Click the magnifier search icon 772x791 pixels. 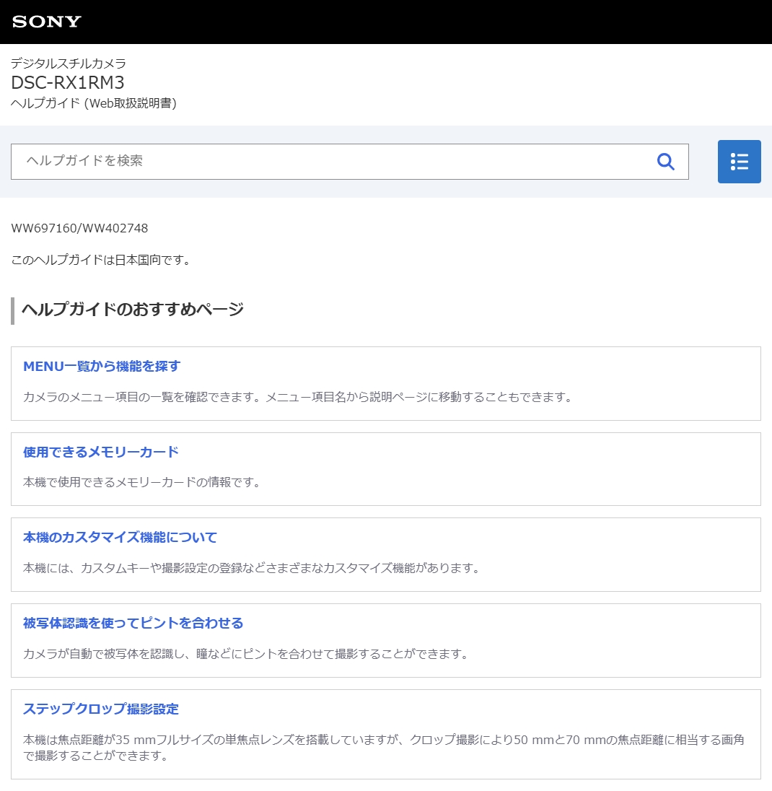coord(666,162)
